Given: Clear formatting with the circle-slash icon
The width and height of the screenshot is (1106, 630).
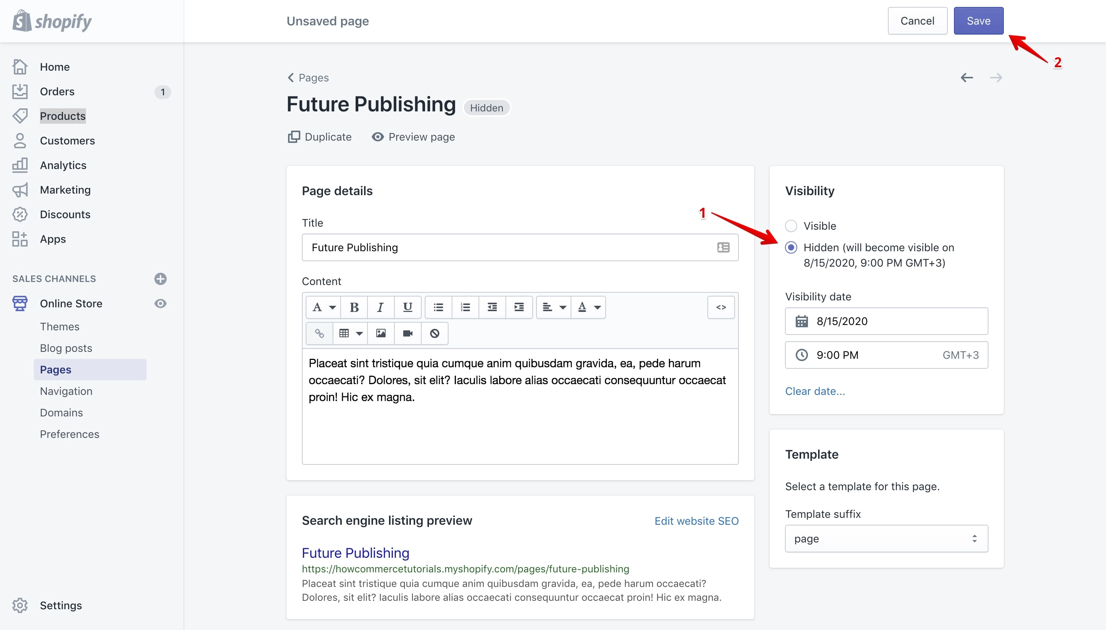Looking at the screenshot, I should [434, 333].
